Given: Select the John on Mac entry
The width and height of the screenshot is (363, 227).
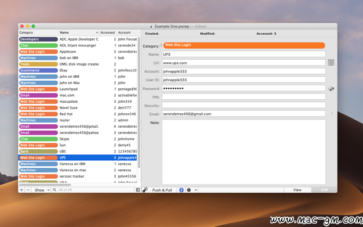Looking at the screenshot, I should coord(78,83).
